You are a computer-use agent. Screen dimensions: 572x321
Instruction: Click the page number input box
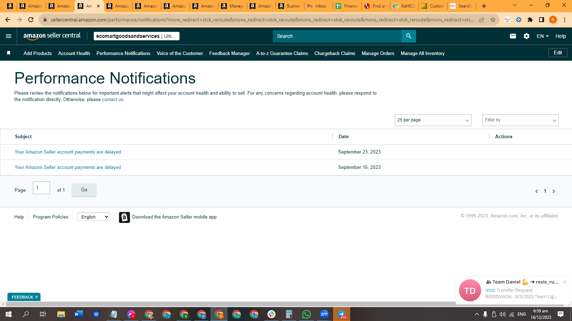tap(41, 188)
